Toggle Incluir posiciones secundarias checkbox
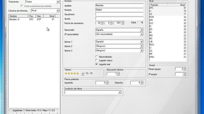This screenshot has width=204, height=114. (22, 6)
